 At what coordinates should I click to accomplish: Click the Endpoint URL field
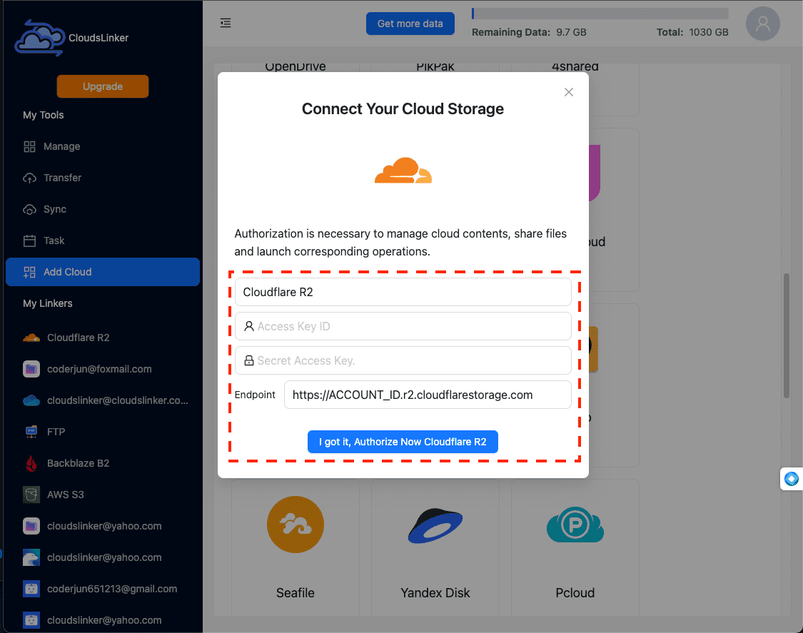(x=428, y=395)
